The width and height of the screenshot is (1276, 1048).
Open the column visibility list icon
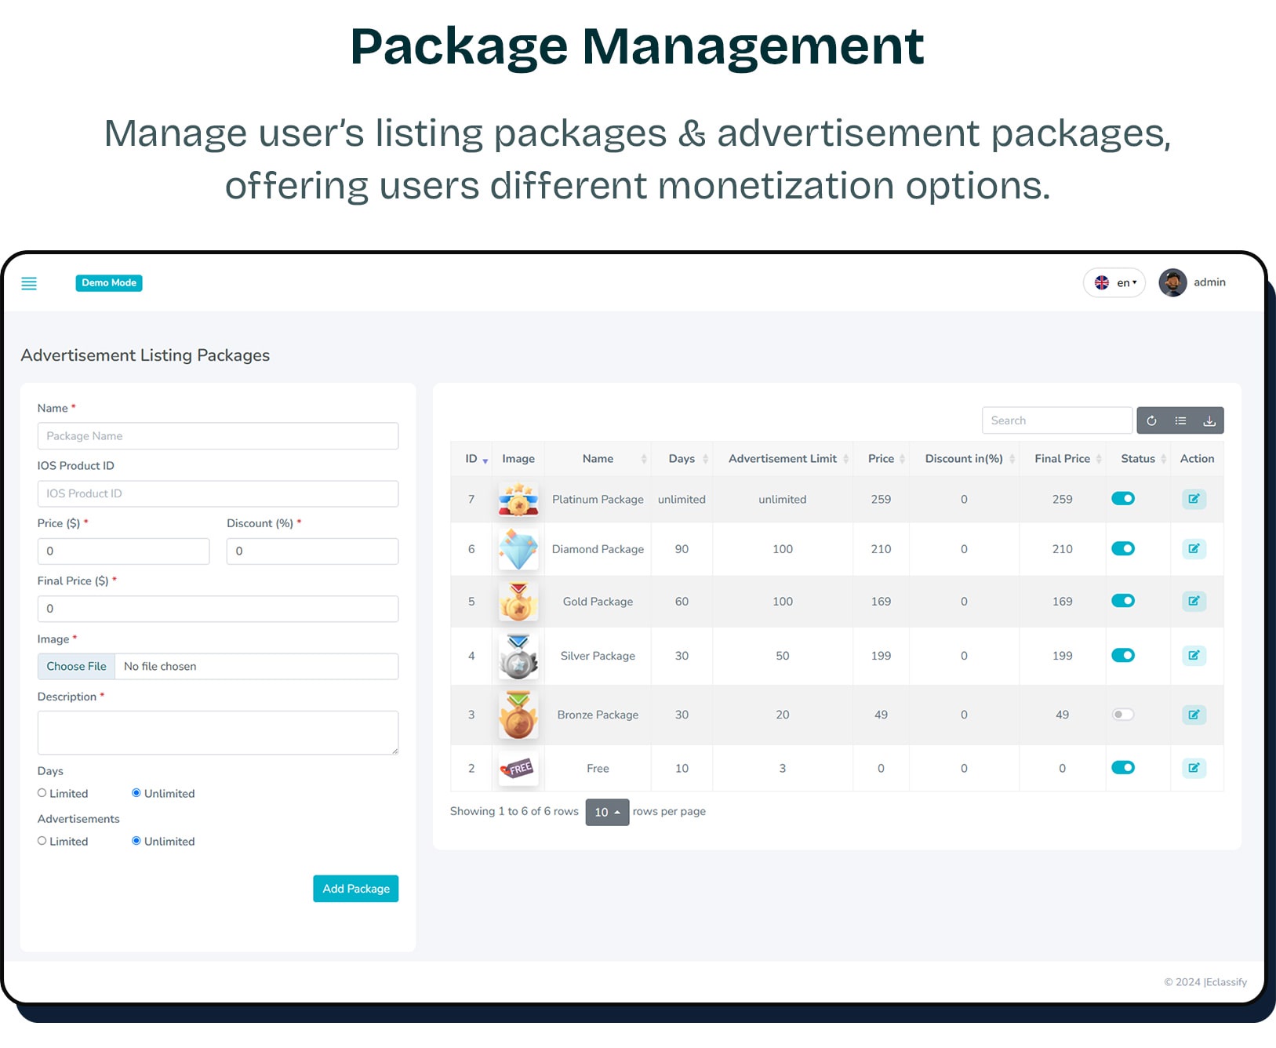pyautogui.click(x=1180, y=420)
